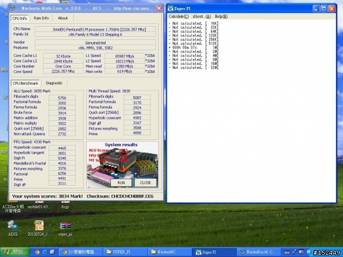
Task: Minimize the Super PI window
Action: click(316, 9)
